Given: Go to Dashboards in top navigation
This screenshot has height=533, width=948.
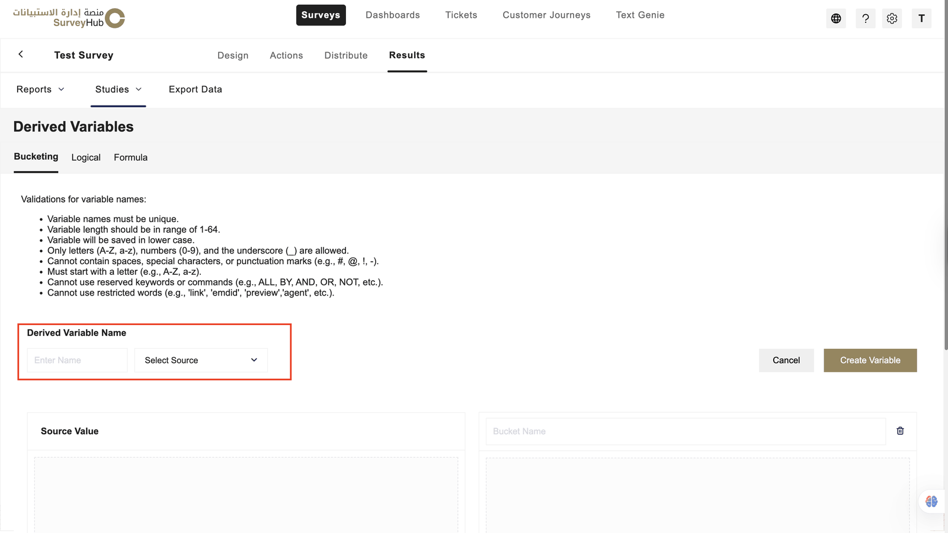Looking at the screenshot, I should (393, 15).
